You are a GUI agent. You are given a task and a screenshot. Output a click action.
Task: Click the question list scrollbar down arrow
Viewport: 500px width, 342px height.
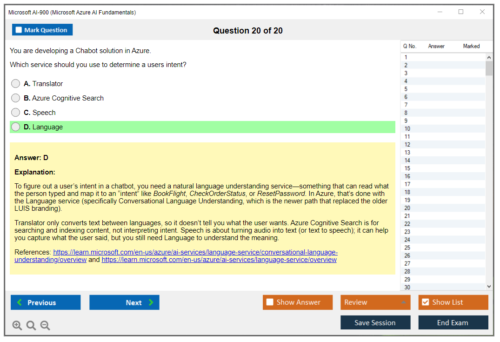[x=489, y=286]
